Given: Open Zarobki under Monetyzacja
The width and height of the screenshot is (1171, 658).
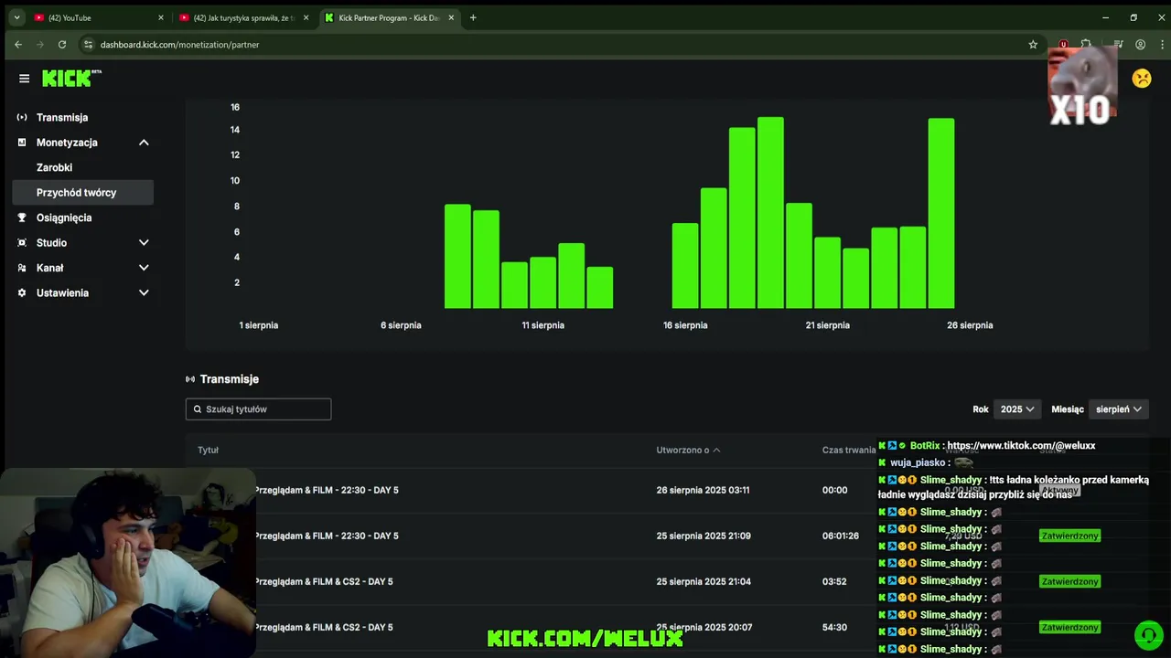Looking at the screenshot, I should [54, 168].
